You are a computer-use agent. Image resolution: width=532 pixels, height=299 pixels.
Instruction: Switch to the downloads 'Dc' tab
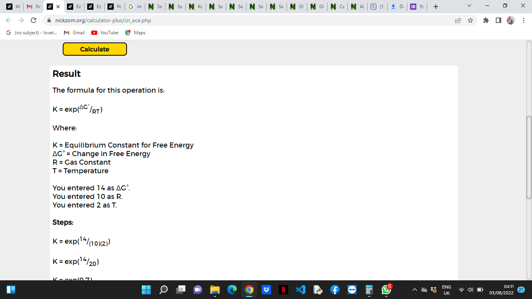click(x=398, y=7)
